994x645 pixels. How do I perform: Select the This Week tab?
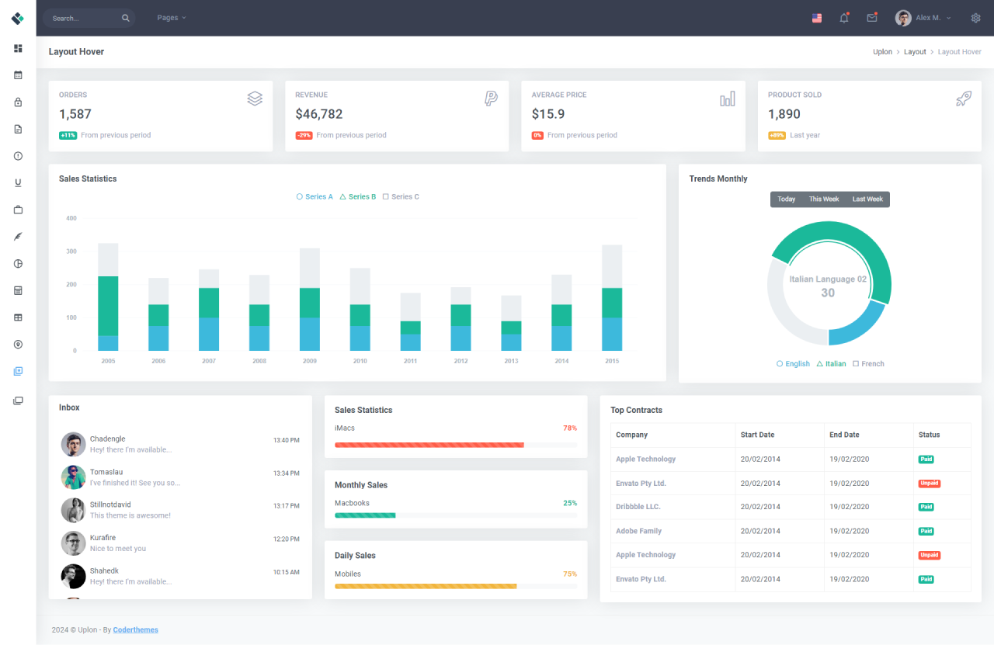[824, 199]
